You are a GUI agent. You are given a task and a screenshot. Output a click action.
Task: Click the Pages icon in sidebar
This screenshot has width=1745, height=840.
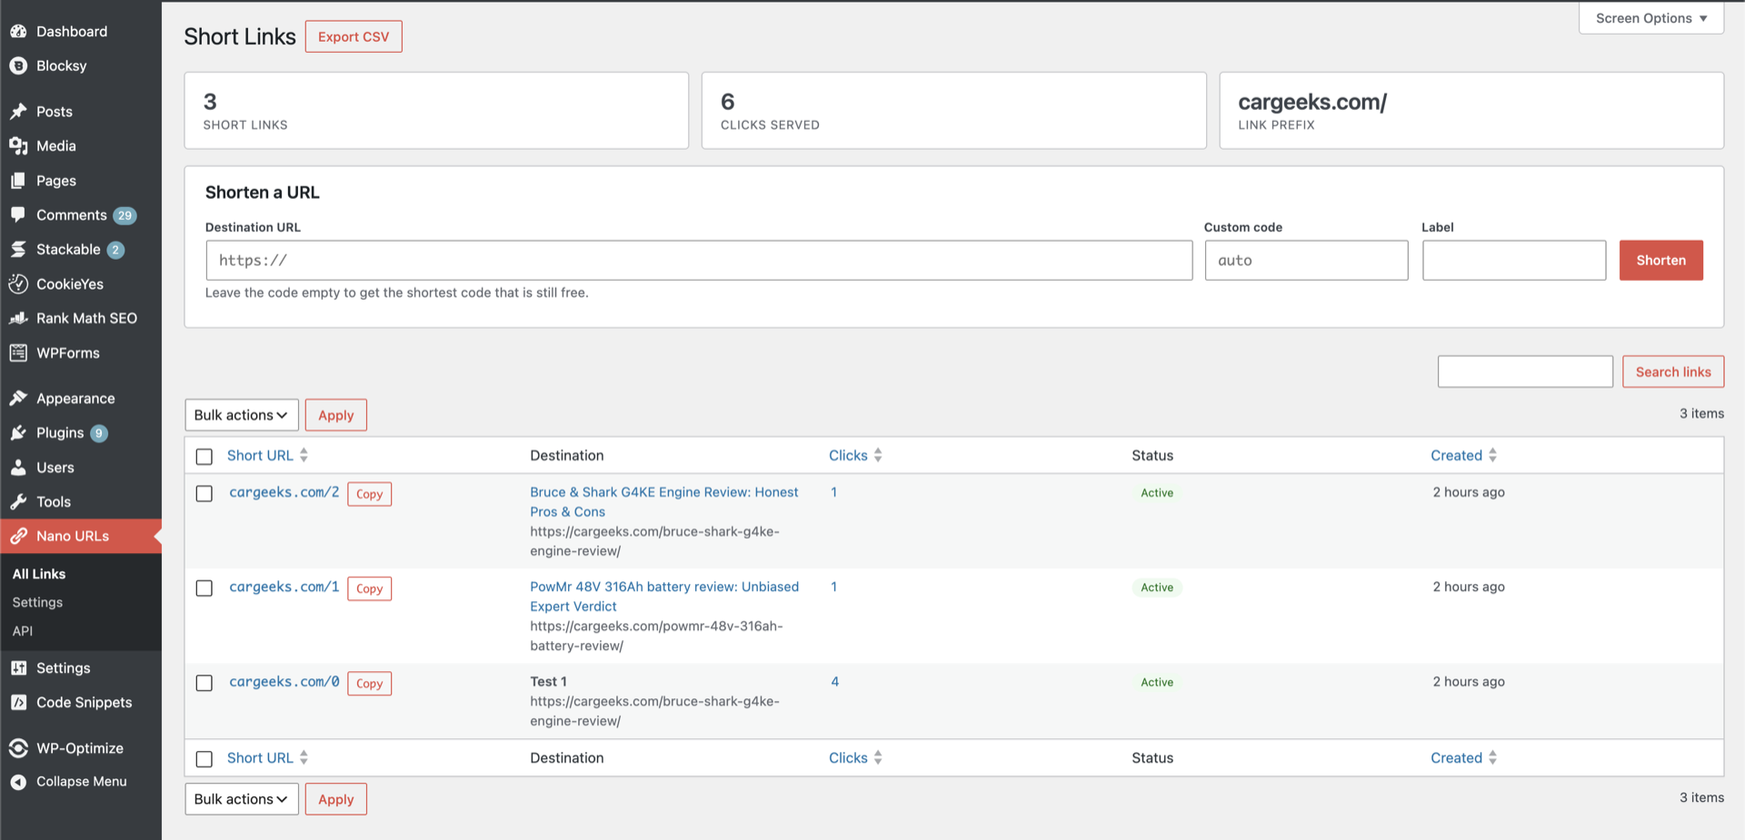coord(18,181)
